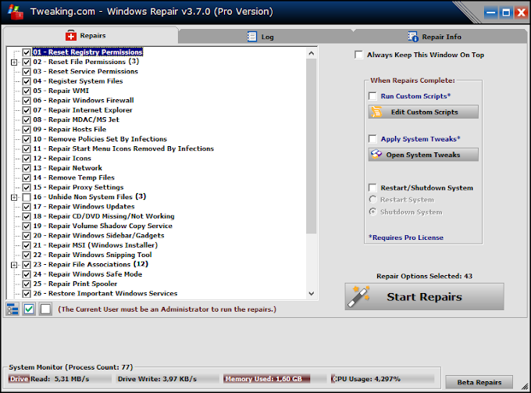Image resolution: width=531 pixels, height=393 pixels.
Task: Select 13 - Repair Network row
Action: (x=67, y=168)
